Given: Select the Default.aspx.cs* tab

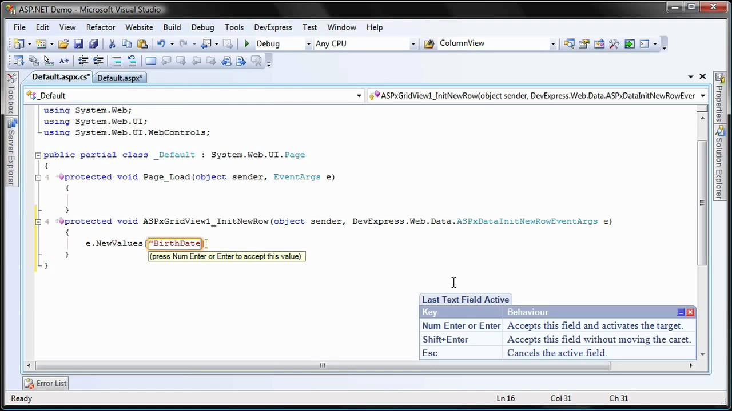Looking at the screenshot, I should 61,77.
